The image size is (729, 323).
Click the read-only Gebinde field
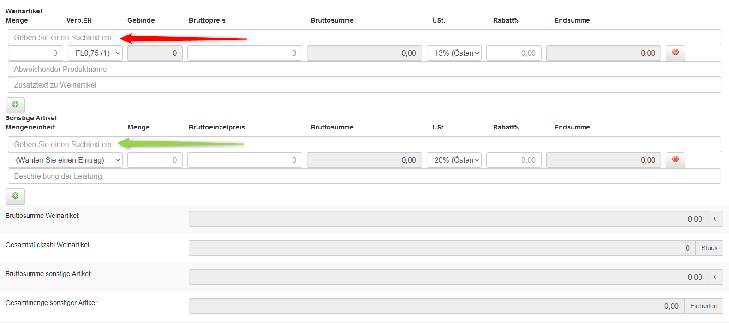[155, 53]
